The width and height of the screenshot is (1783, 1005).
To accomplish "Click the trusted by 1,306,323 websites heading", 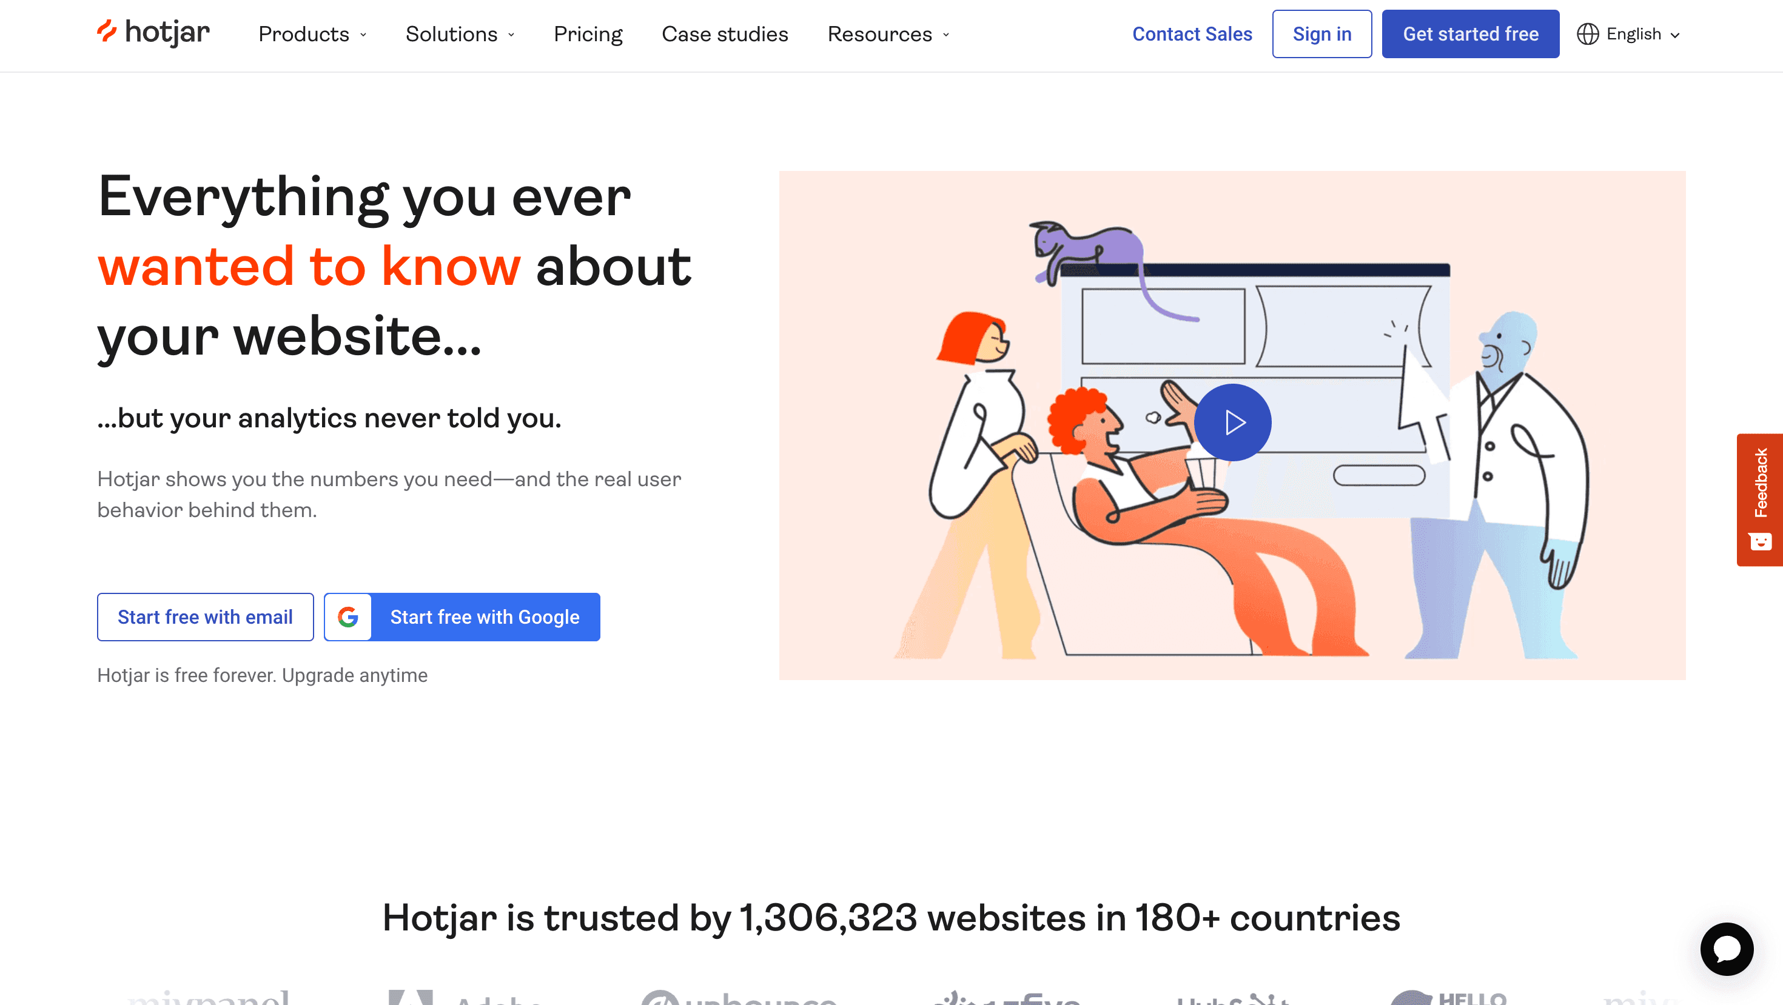I will point(891,918).
